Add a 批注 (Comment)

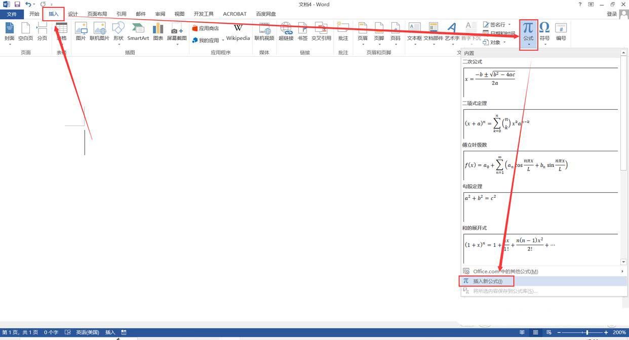[x=343, y=31]
